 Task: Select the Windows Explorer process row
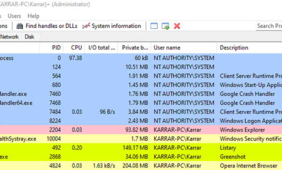coord(141,130)
